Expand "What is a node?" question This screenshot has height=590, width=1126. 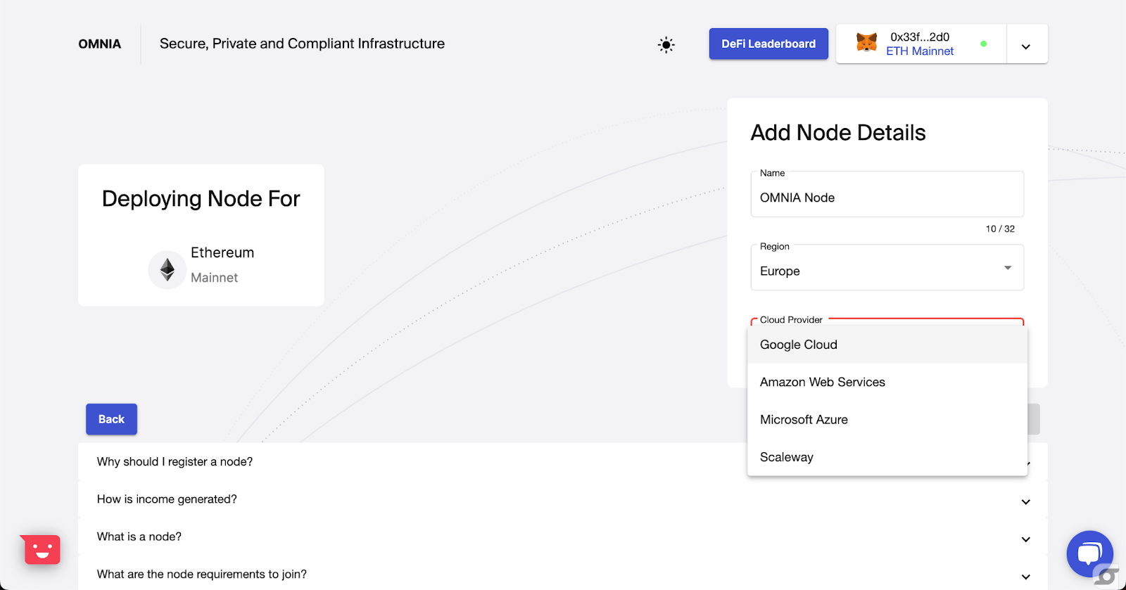[562, 537]
